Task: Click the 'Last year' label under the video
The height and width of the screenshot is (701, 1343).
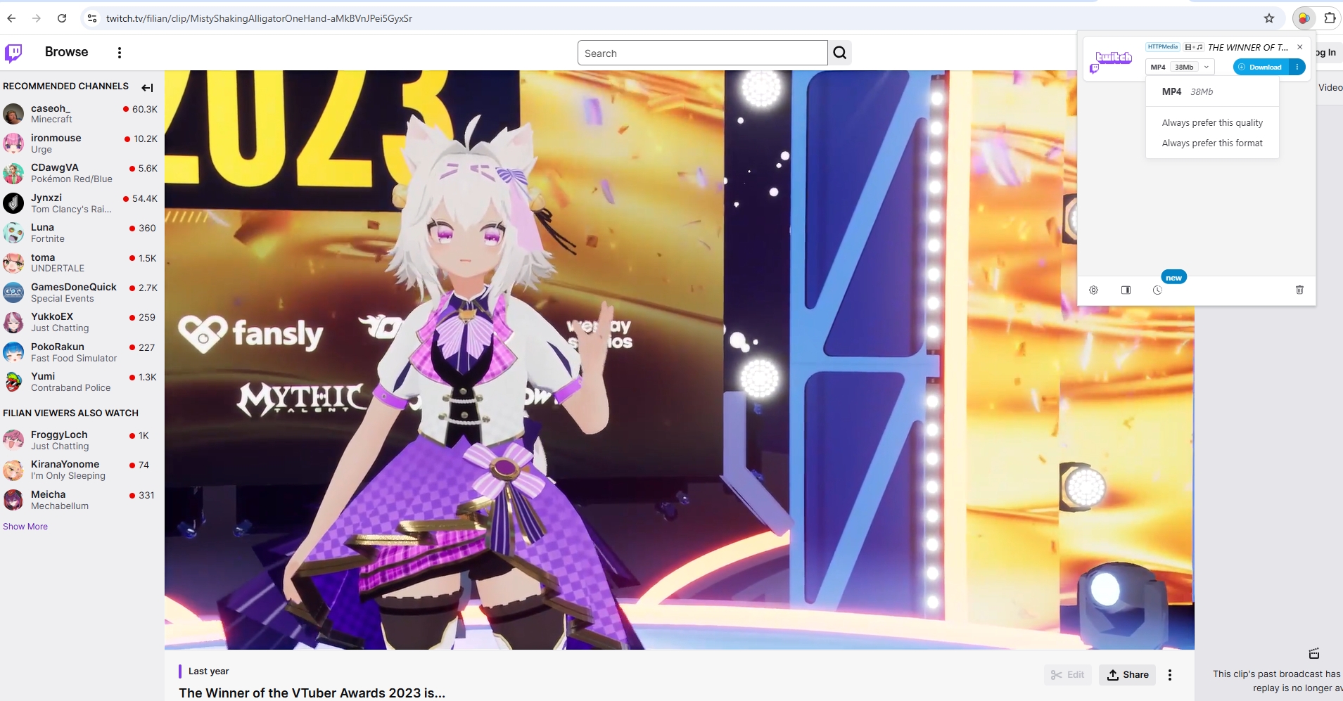Action: (208, 671)
